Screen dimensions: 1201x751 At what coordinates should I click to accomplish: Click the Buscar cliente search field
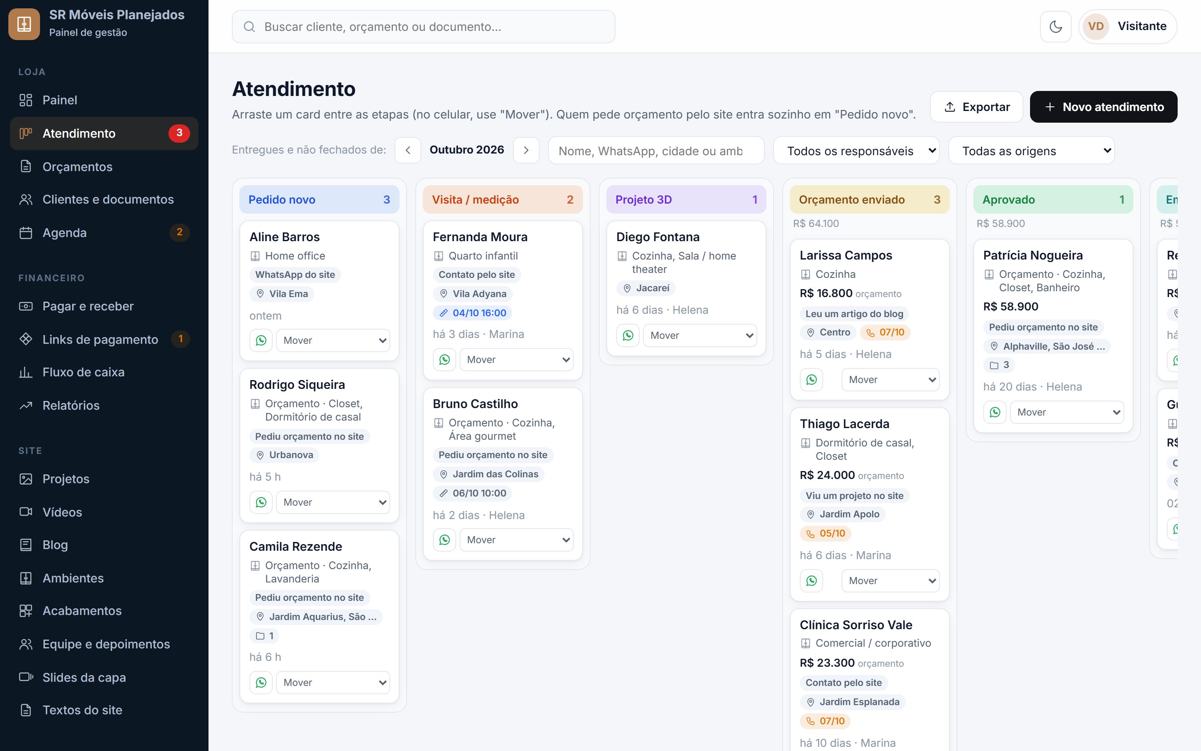click(423, 27)
